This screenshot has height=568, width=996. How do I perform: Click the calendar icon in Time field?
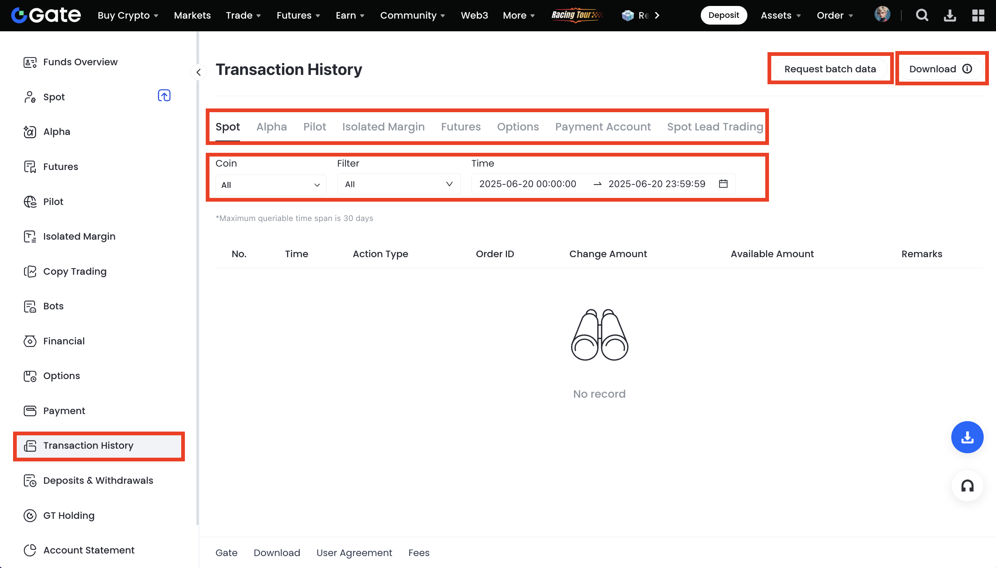tap(723, 184)
